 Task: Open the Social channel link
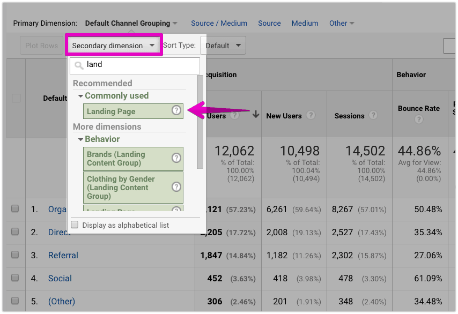click(x=60, y=278)
